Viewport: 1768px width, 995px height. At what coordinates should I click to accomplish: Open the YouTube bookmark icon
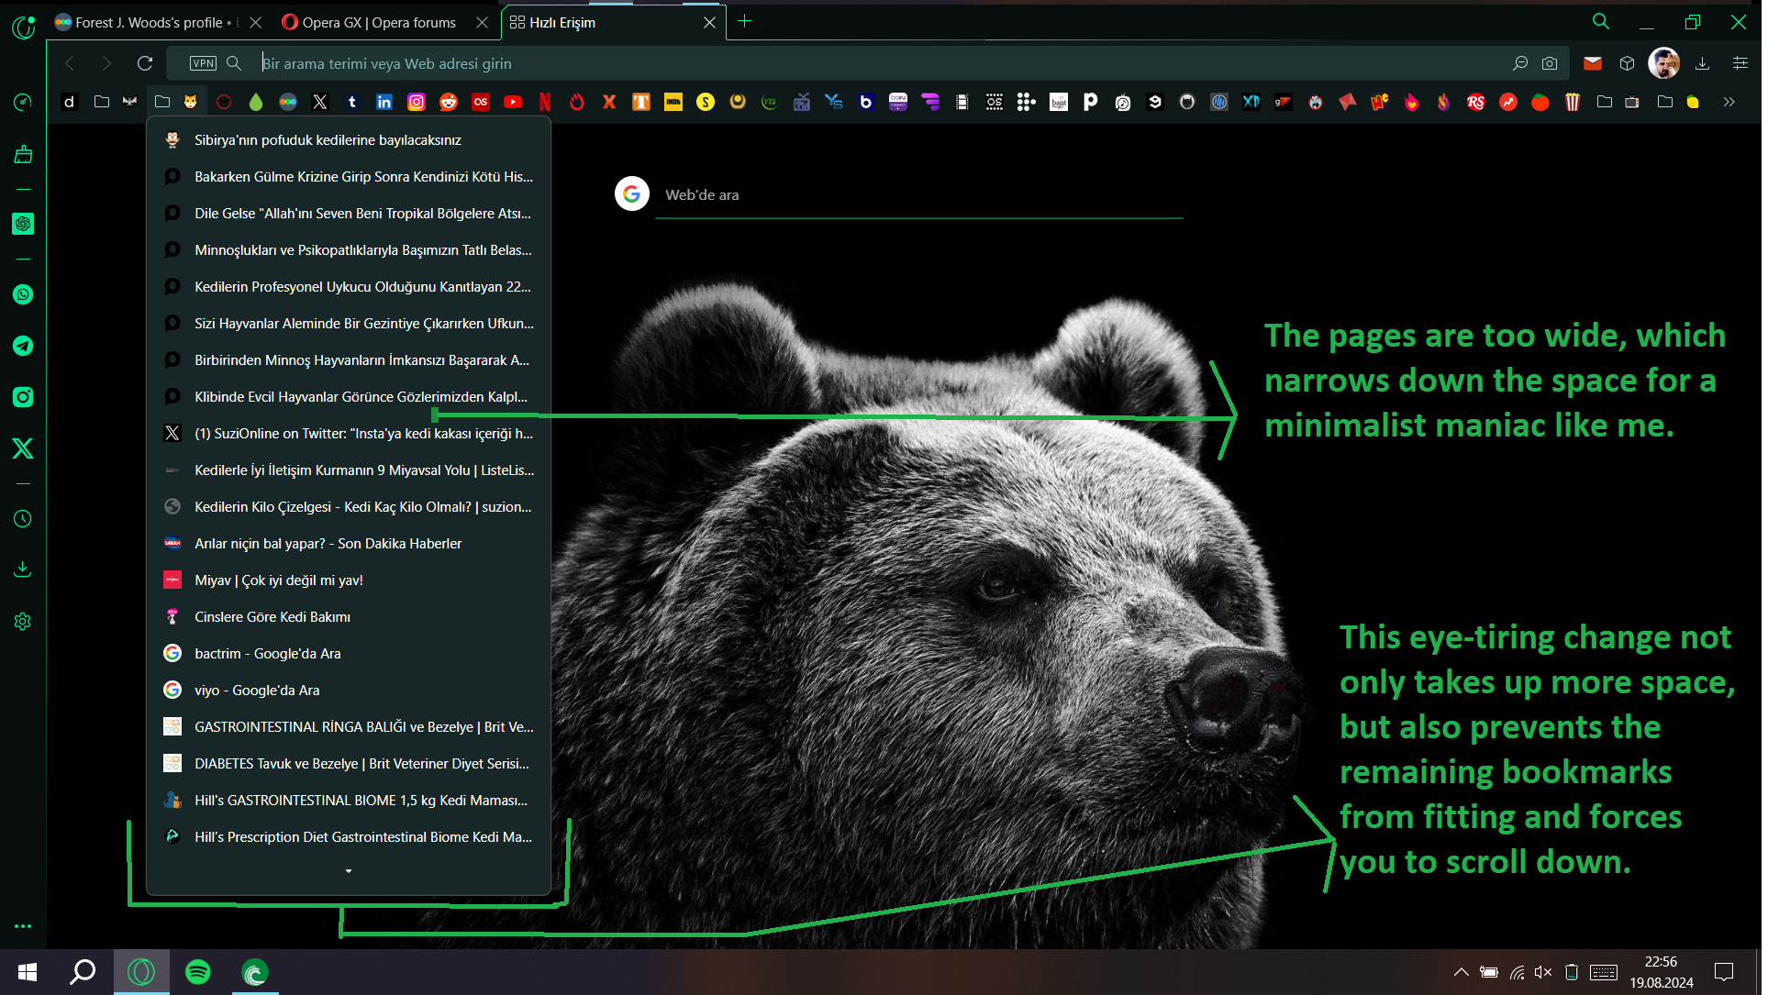(x=513, y=102)
